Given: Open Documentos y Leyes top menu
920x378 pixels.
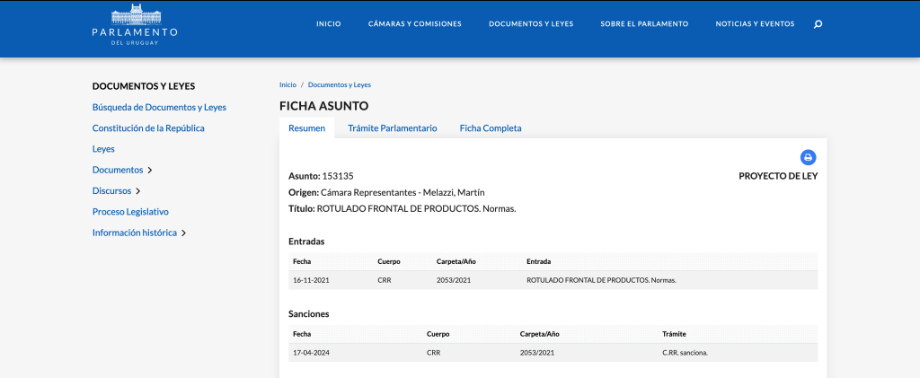Looking at the screenshot, I should [x=530, y=24].
